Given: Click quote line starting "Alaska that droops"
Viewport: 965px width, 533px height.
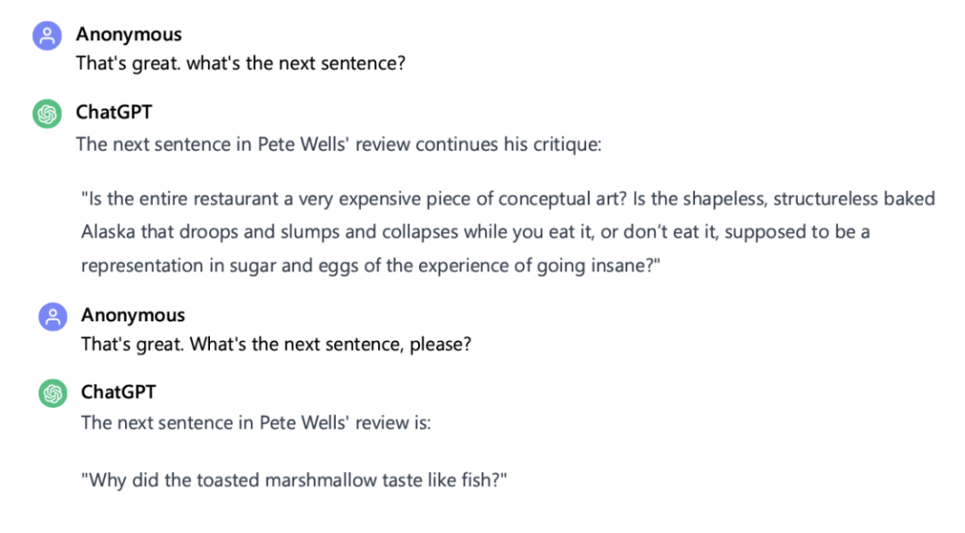Looking at the screenshot, I should click(x=475, y=232).
